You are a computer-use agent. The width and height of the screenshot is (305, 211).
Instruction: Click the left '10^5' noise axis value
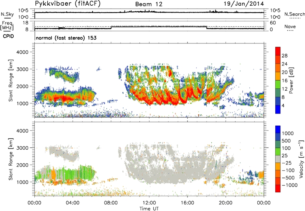click(23, 11)
